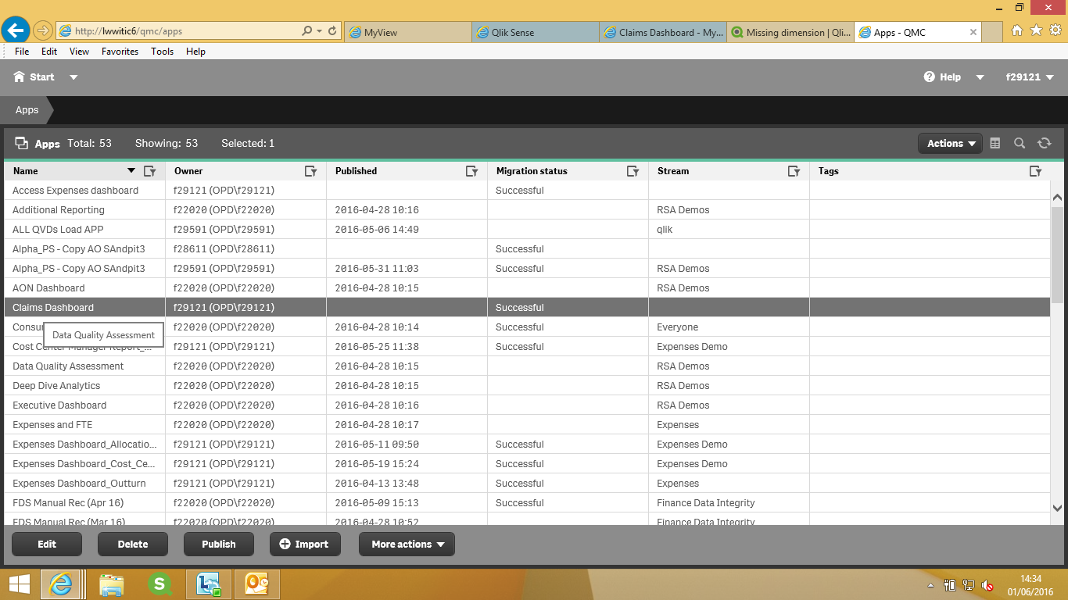Click the Publish button
This screenshot has height=600, width=1068.
click(219, 545)
